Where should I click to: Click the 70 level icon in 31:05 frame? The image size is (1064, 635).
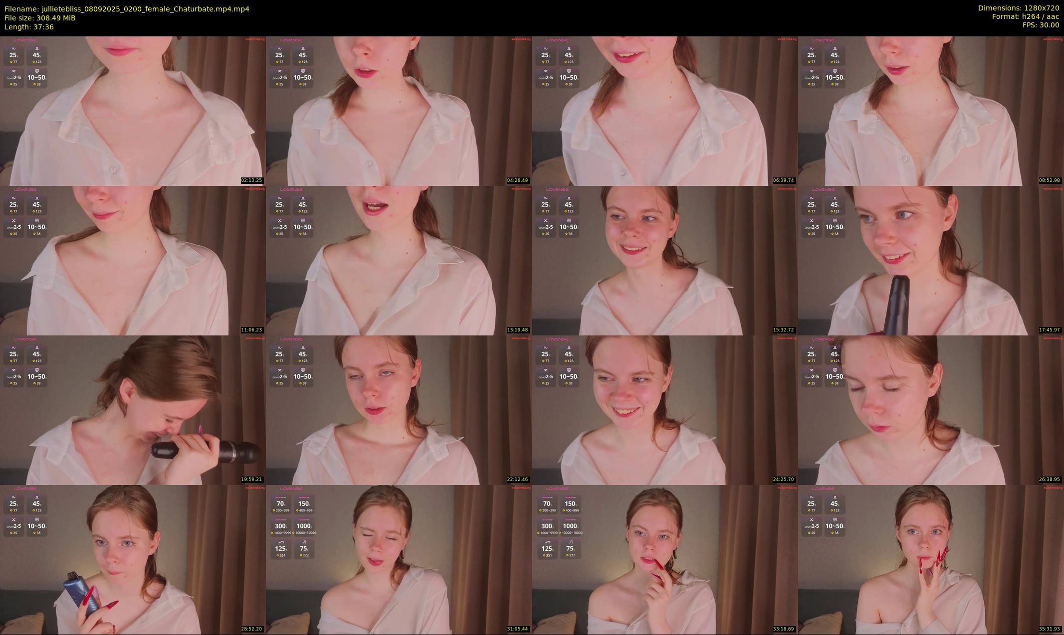[x=281, y=504]
